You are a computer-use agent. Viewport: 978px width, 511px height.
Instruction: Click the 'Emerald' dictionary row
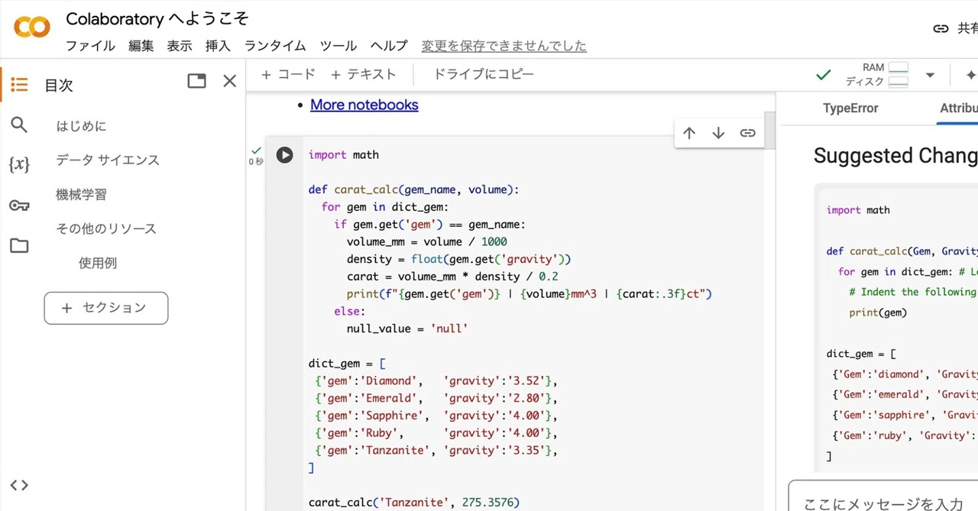click(x=436, y=398)
